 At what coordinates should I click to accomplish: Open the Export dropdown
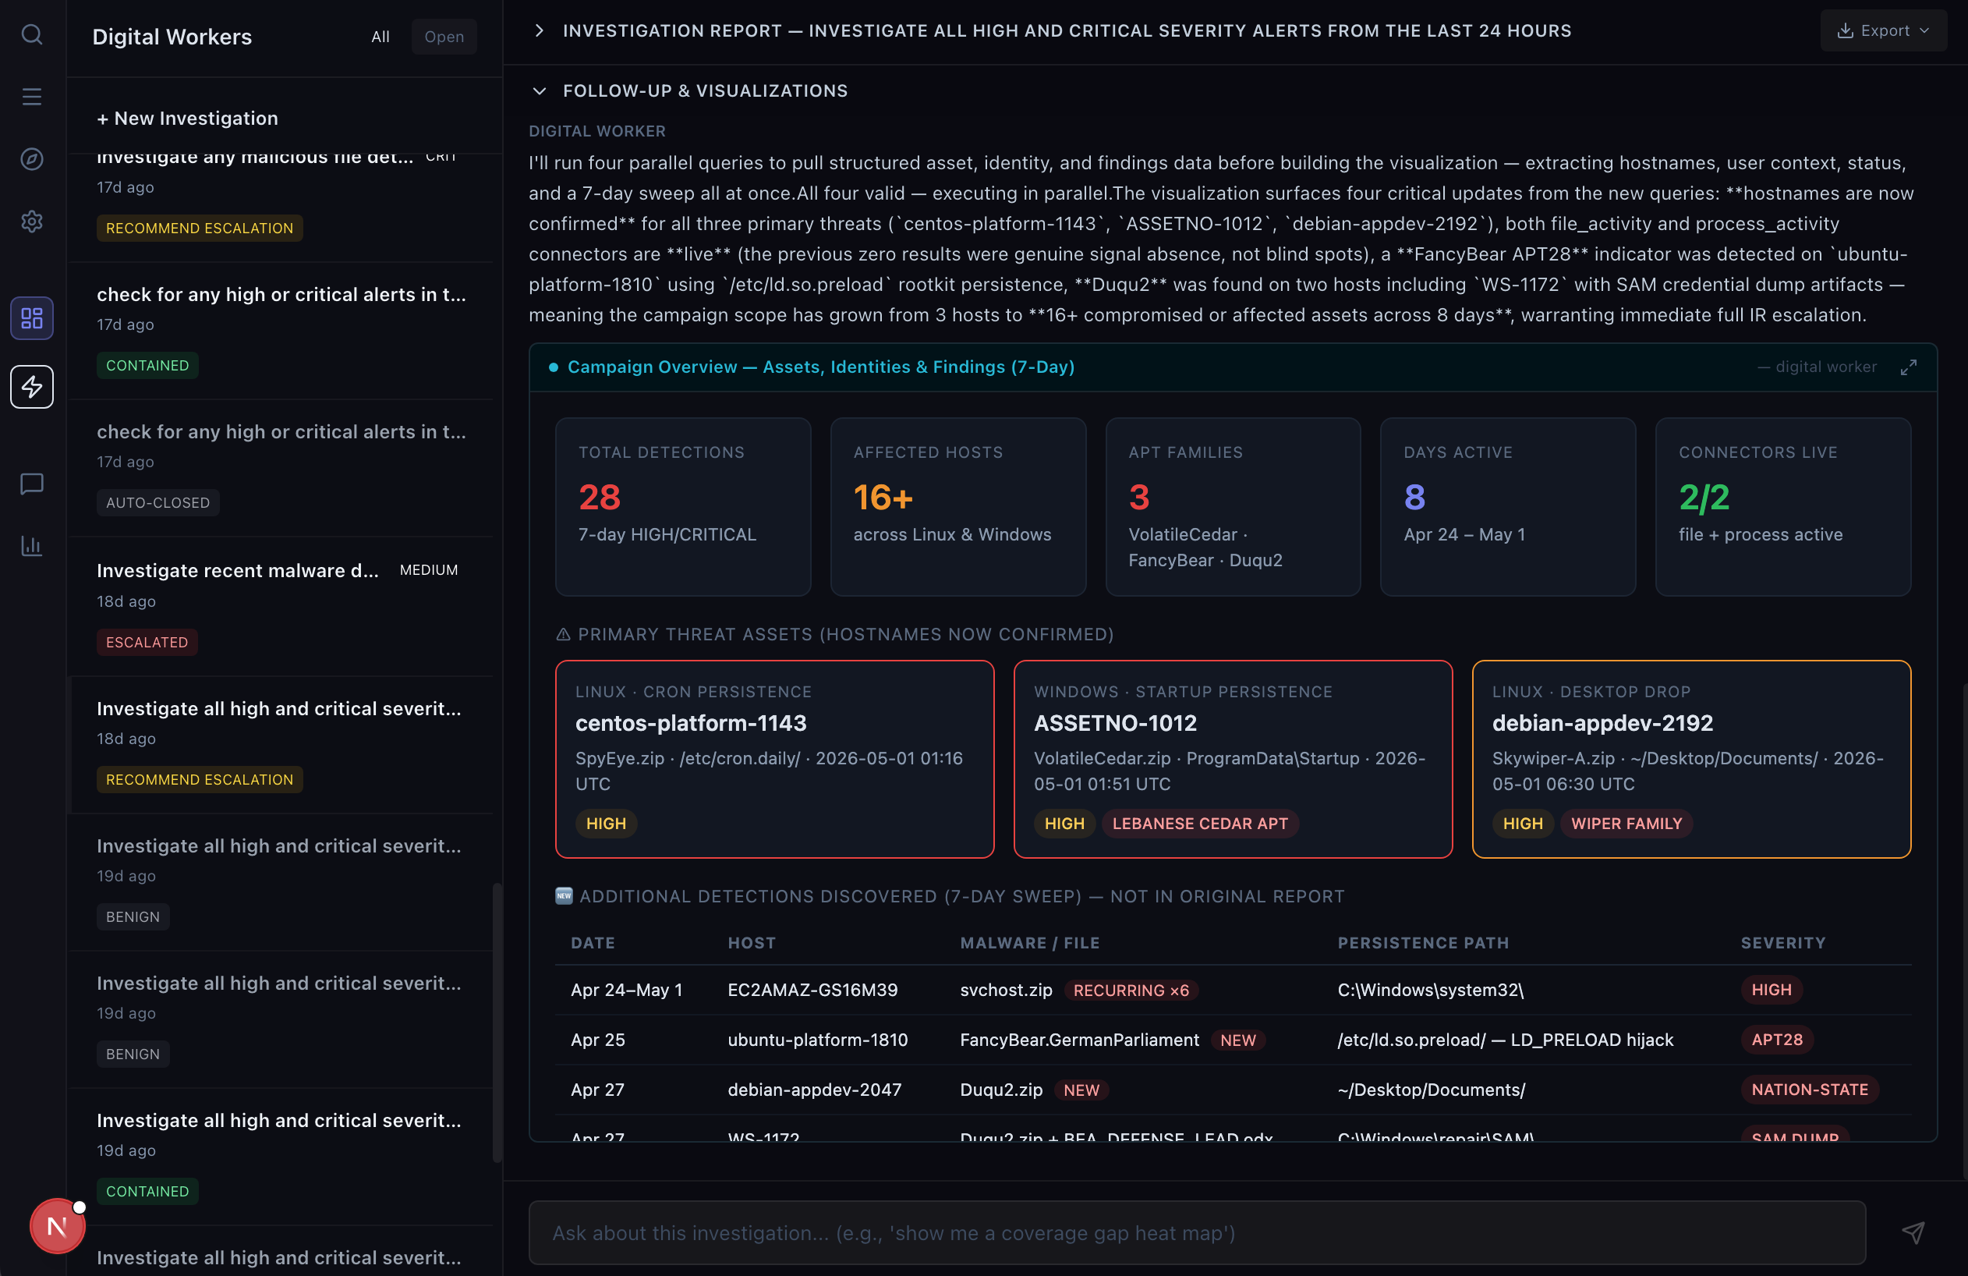[x=1883, y=30]
